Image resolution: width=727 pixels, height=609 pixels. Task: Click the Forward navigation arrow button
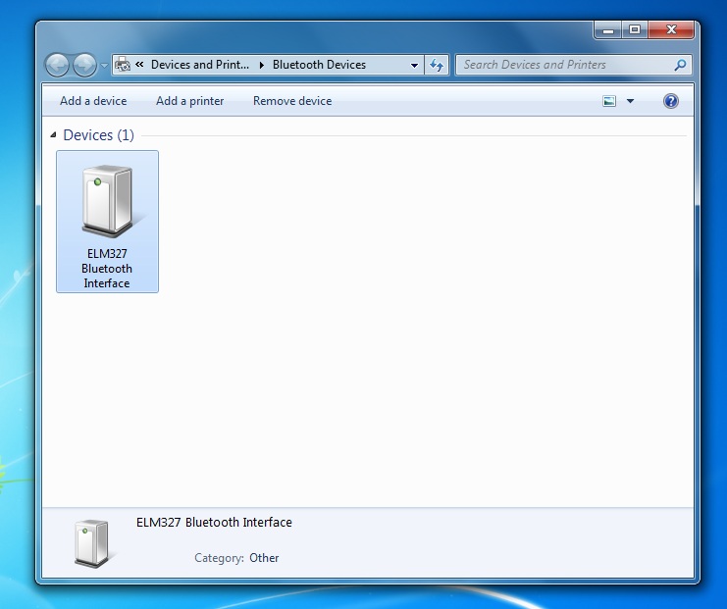pyautogui.click(x=84, y=65)
